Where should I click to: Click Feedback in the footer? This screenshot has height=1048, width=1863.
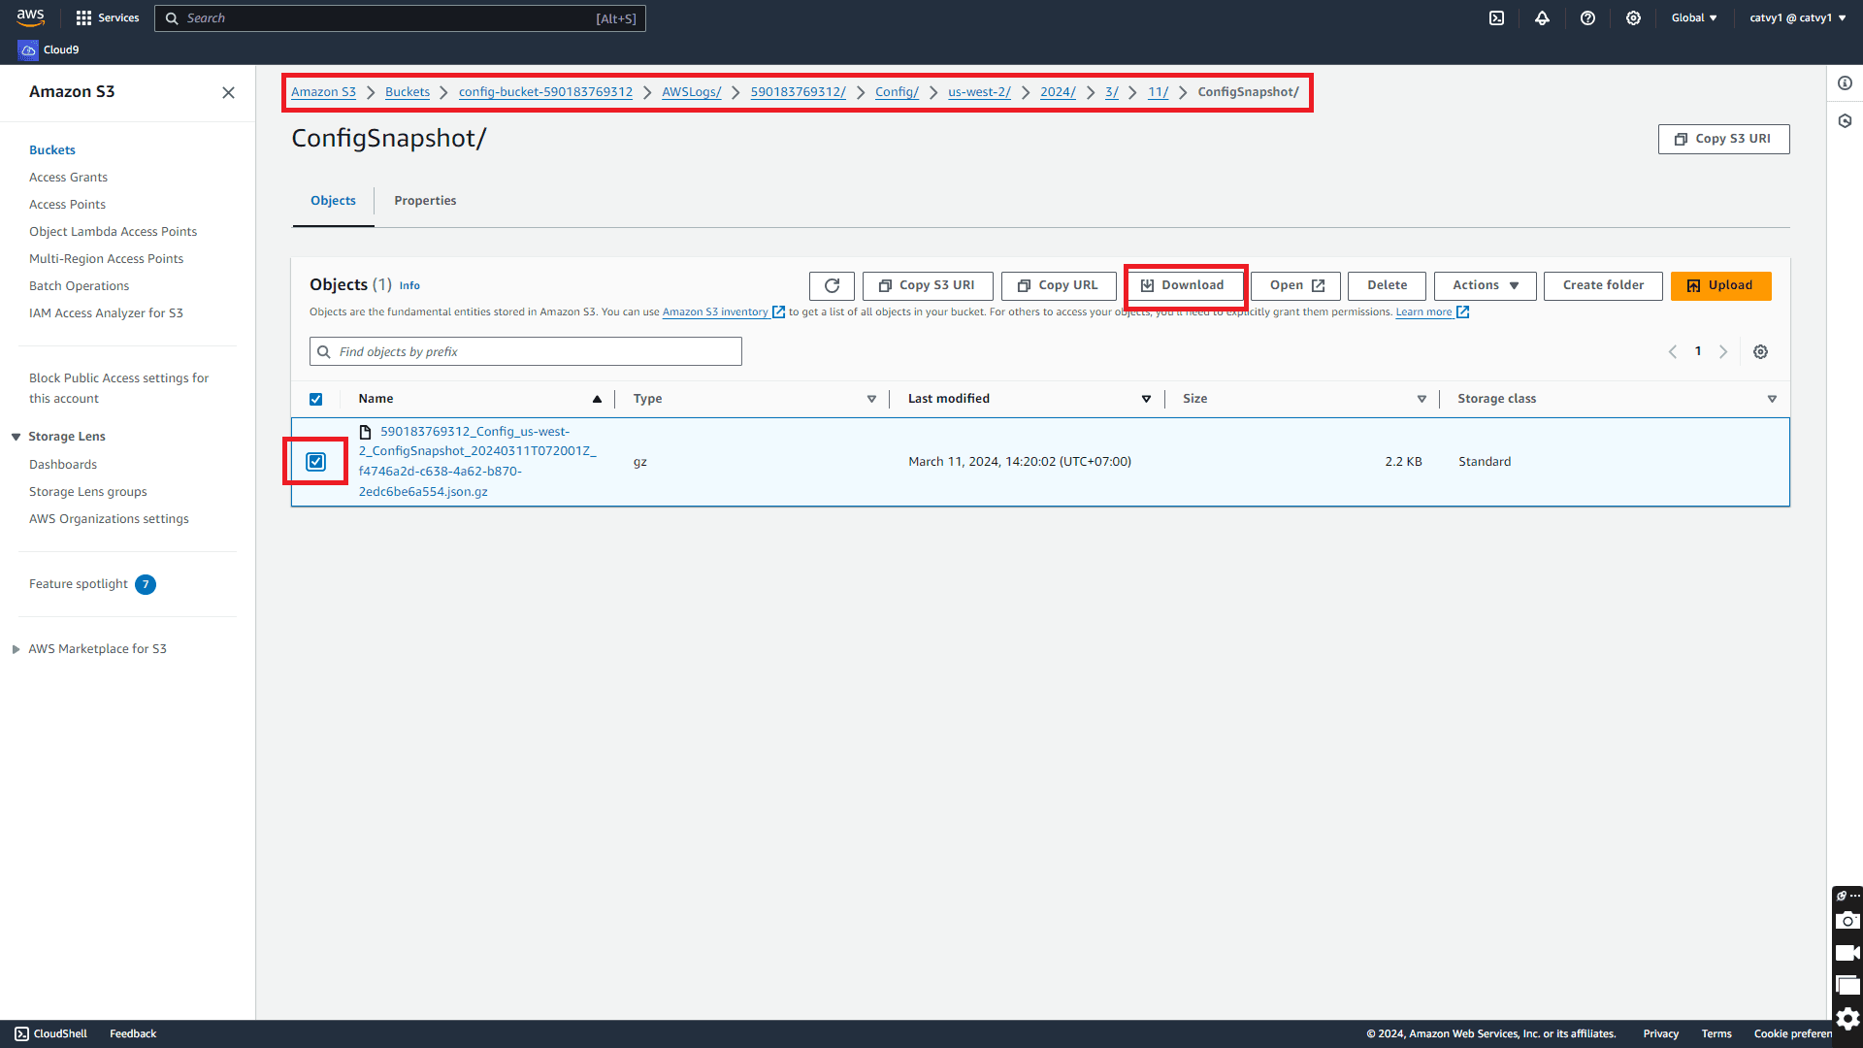click(x=133, y=1033)
